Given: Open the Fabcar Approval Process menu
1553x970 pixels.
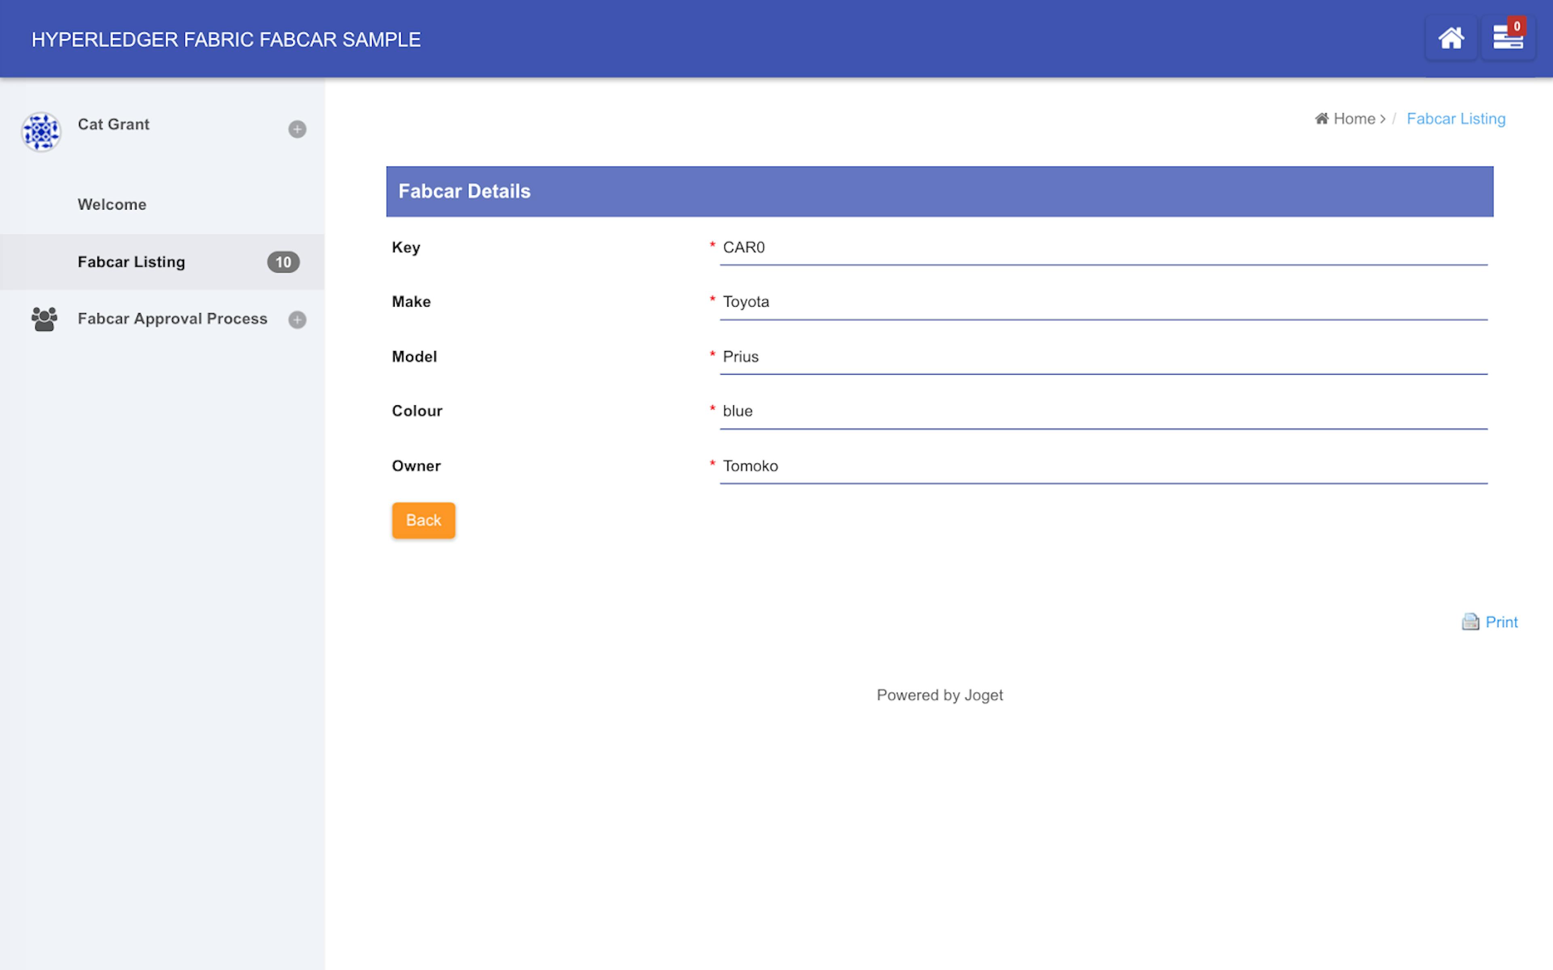Looking at the screenshot, I should (172, 319).
